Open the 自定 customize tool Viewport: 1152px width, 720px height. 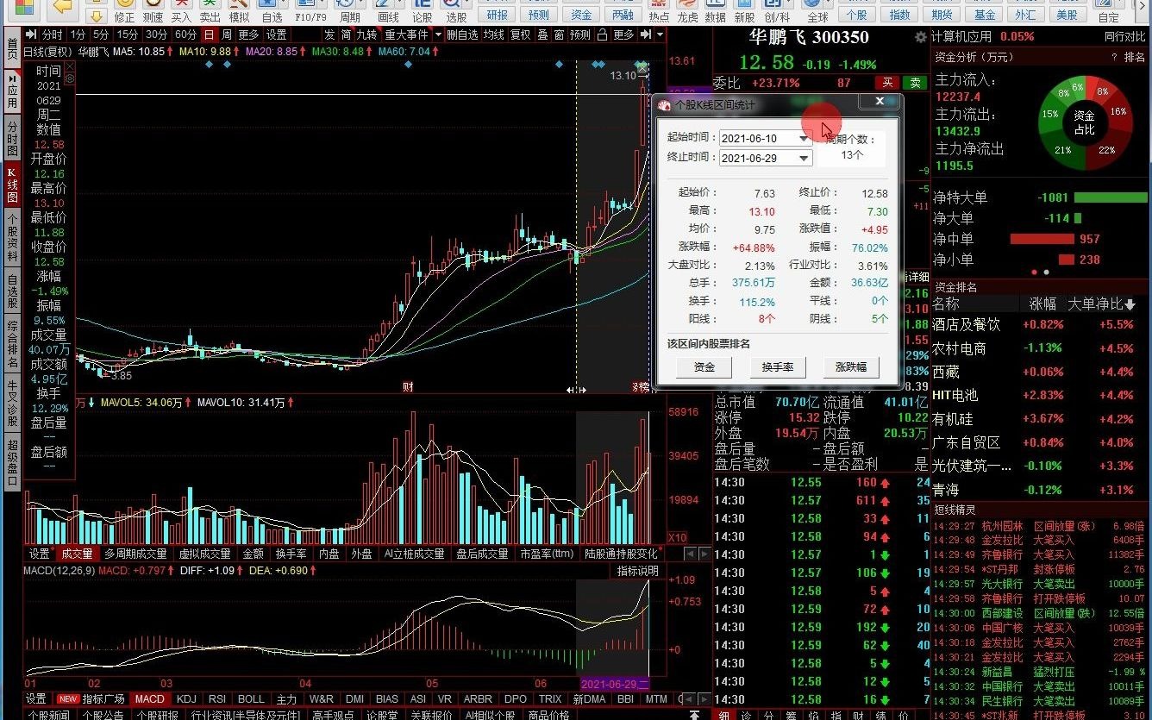pos(1109,10)
